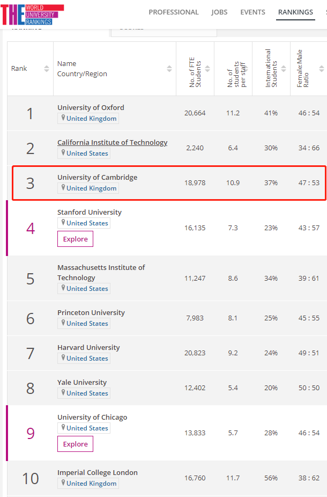Viewport: 327px width, 497px height.
Task: Explore Stanford University button
Action: (76, 239)
